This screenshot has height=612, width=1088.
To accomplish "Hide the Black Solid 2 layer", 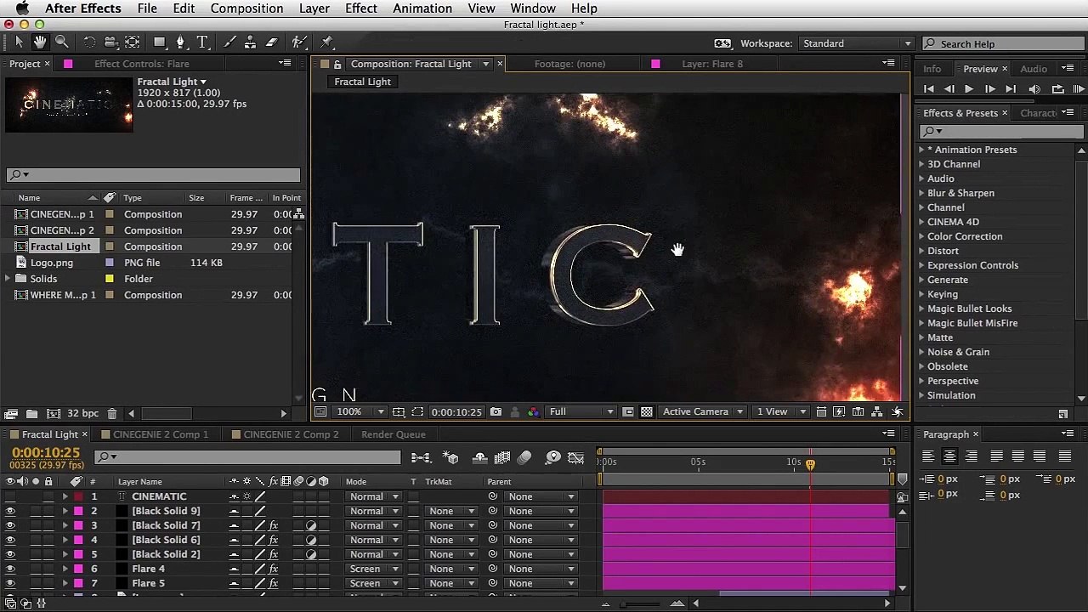I will point(10,554).
